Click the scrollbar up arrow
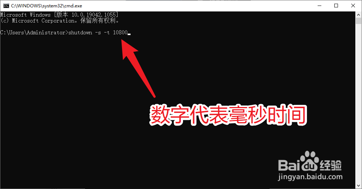The image size is (362, 189). pos(358,14)
